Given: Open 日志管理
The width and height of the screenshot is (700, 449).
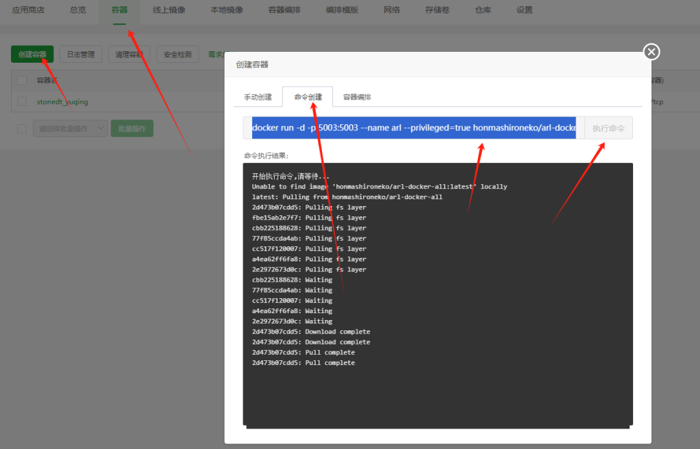Looking at the screenshot, I should 81,55.
